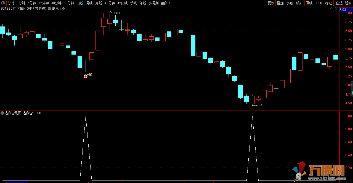Switch to the 10分钟 period

(x=110, y=3)
